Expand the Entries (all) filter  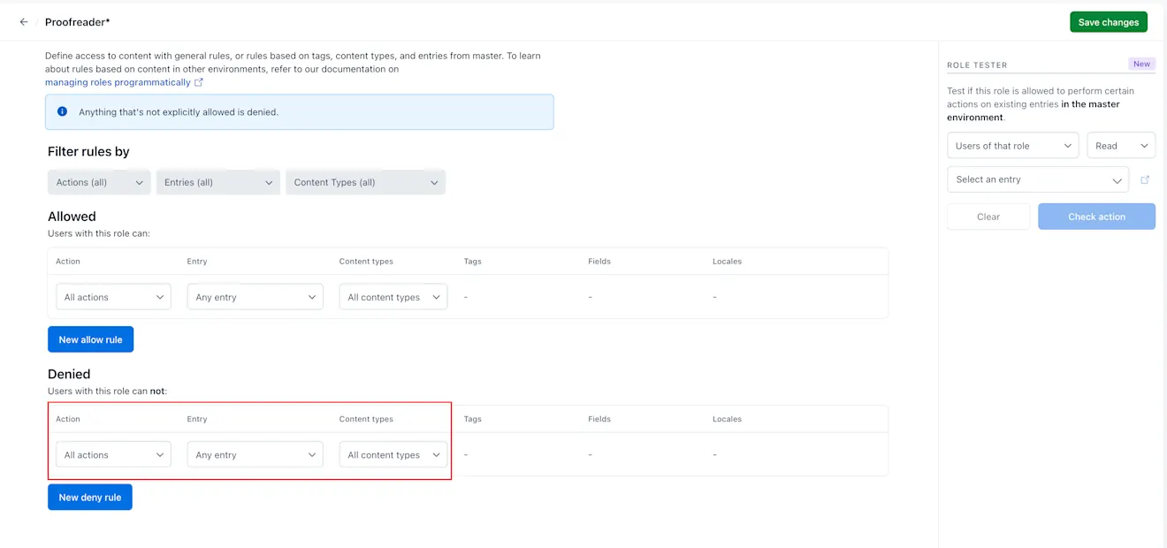pyautogui.click(x=218, y=182)
